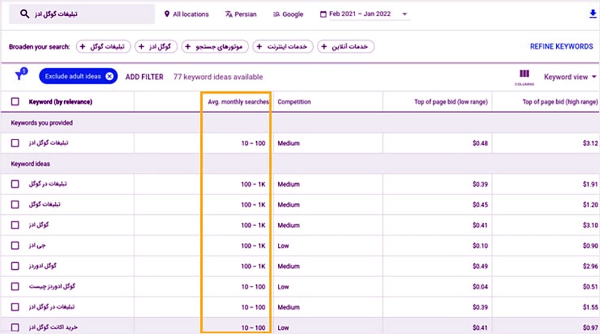This screenshot has height=334, width=600.
Task: Click the search network icon beside Google
Action: pyautogui.click(x=276, y=14)
